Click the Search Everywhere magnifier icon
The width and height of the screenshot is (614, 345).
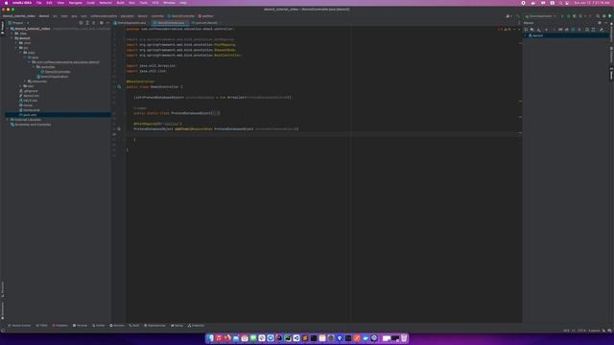point(598,16)
